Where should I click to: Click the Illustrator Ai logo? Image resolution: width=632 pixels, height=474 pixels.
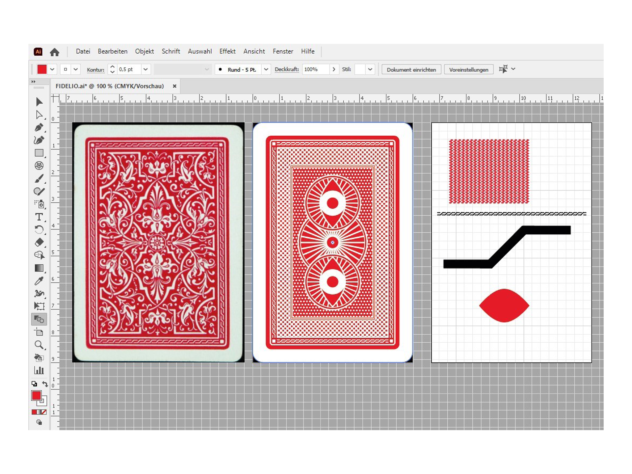tap(38, 51)
